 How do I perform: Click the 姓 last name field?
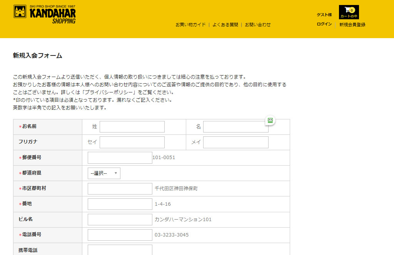point(132,127)
